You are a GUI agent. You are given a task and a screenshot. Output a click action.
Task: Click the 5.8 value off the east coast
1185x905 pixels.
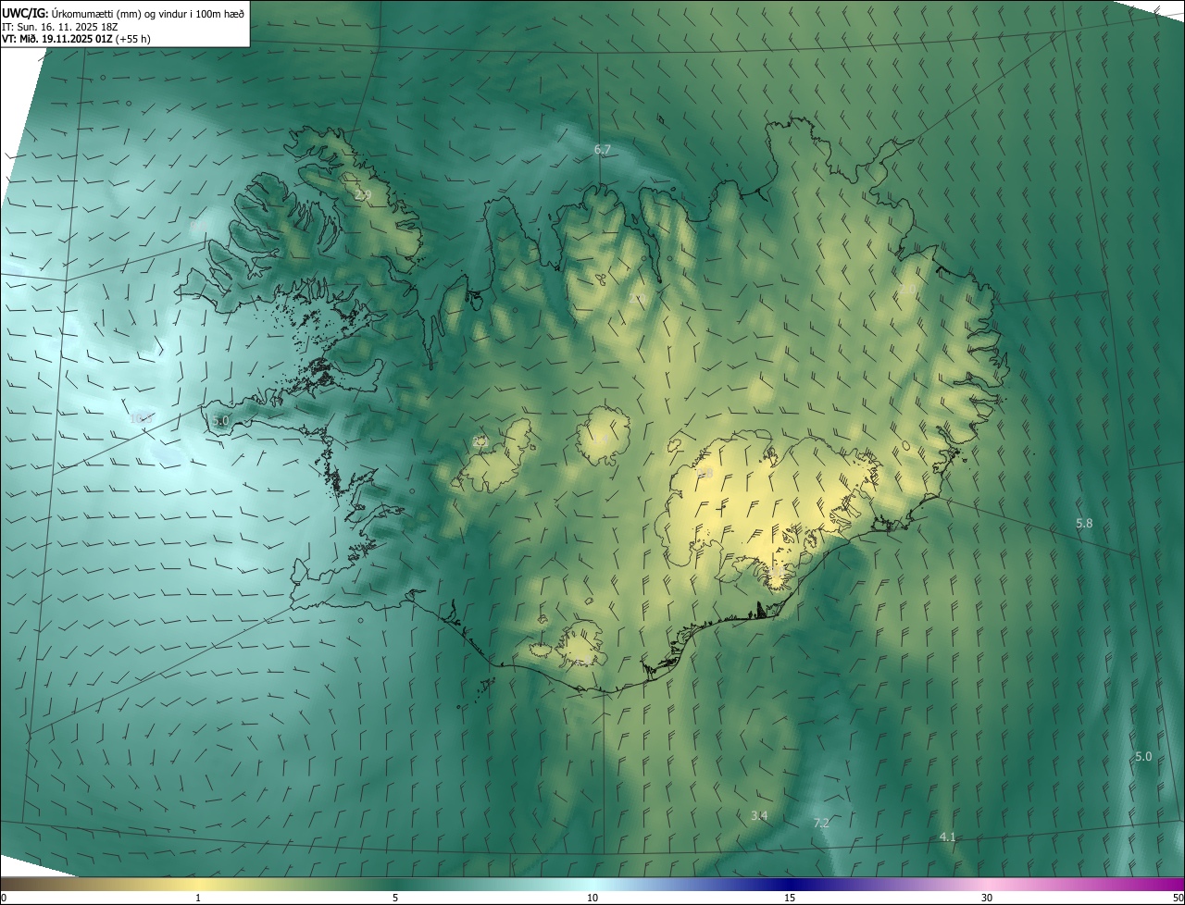pos(1084,523)
